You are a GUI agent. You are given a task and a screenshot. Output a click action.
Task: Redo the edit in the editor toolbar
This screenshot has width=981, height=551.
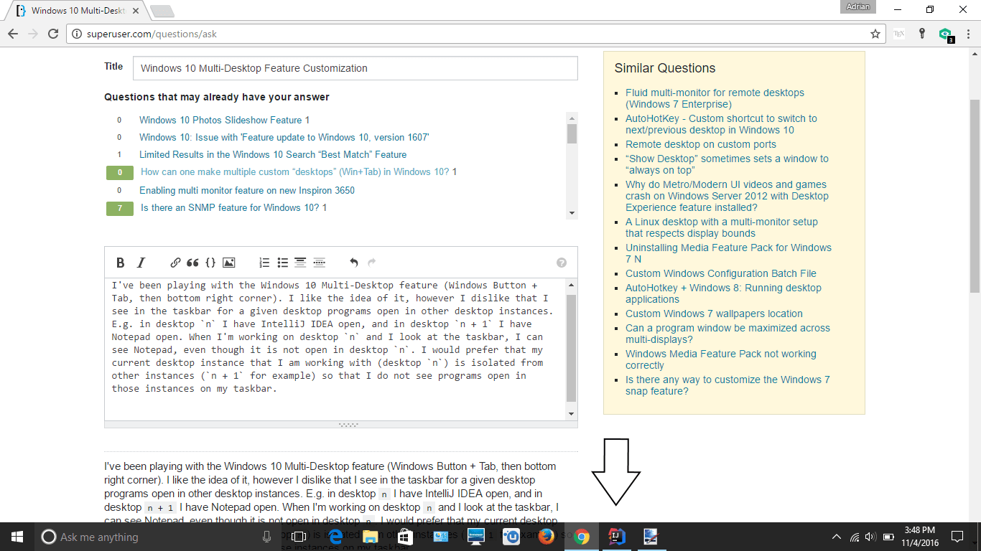point(372,263)
